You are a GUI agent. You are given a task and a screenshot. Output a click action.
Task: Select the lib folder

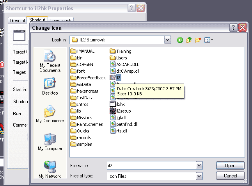point(76,111)
